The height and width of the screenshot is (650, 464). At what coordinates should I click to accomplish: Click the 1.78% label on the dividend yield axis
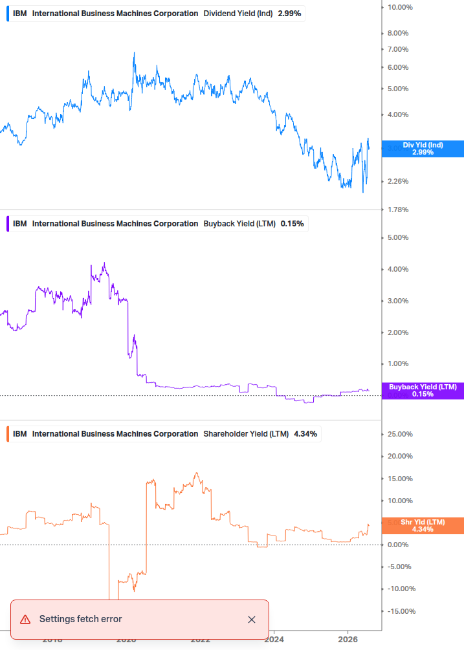[398, 210]
